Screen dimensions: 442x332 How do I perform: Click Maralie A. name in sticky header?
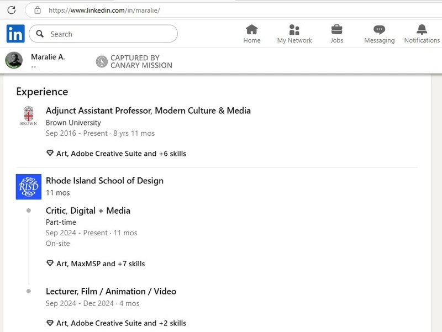point(48,57)
